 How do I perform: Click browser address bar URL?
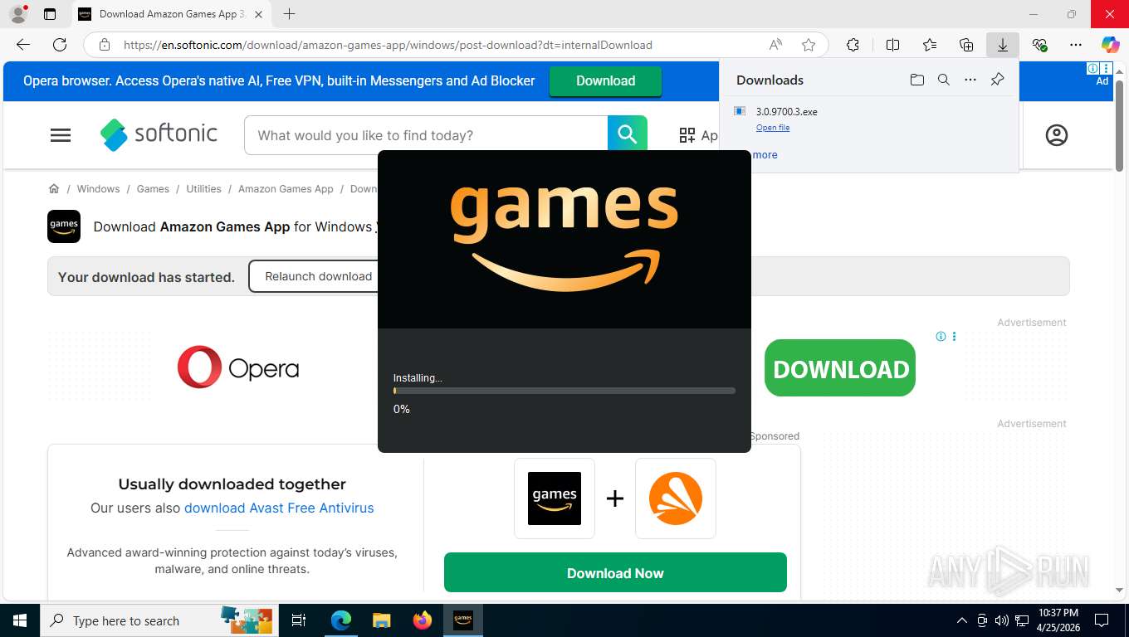(388, 45)
